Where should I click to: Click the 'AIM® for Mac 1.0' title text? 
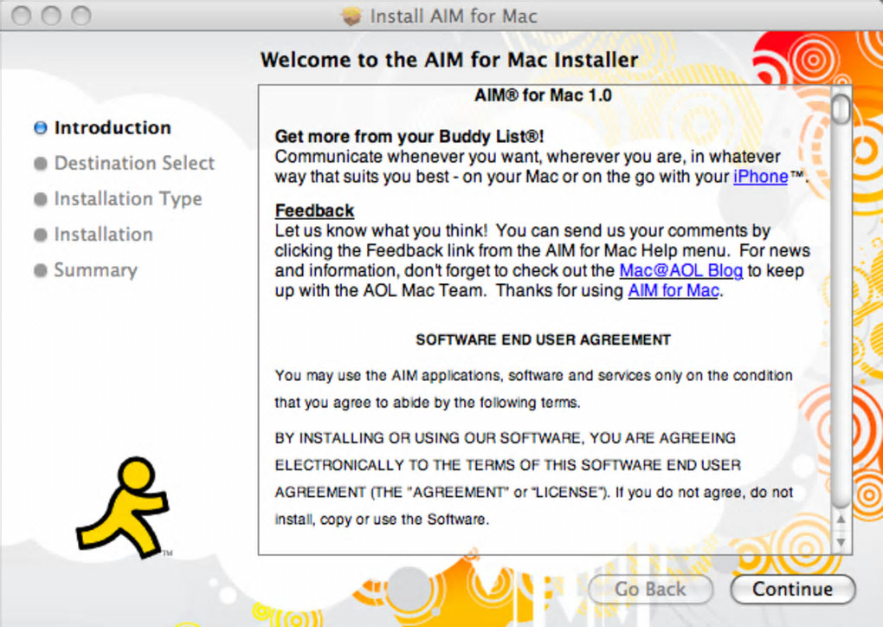pyautogui.click(x=543, y=95)
